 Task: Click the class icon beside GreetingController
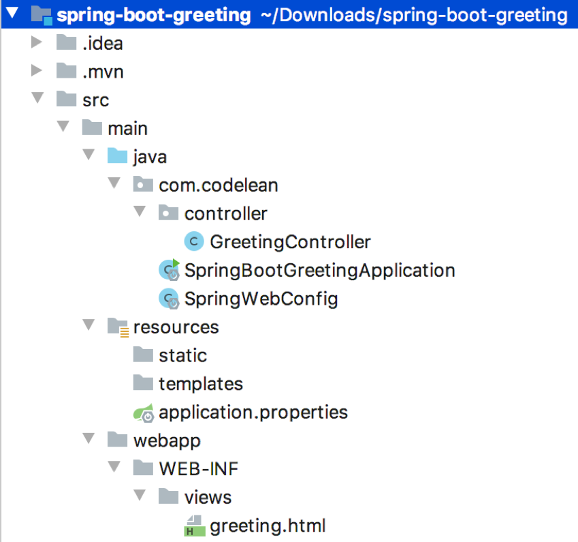click(x=193, y=241)
